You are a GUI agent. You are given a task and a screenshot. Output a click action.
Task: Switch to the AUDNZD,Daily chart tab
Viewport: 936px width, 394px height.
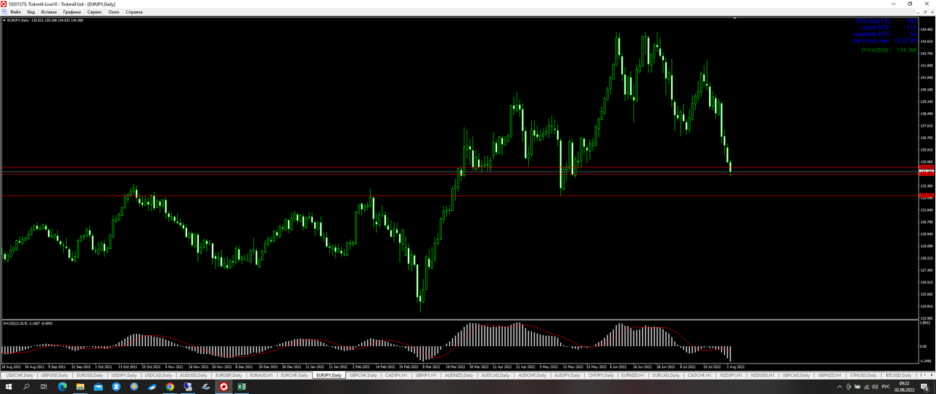click(459, 375)
